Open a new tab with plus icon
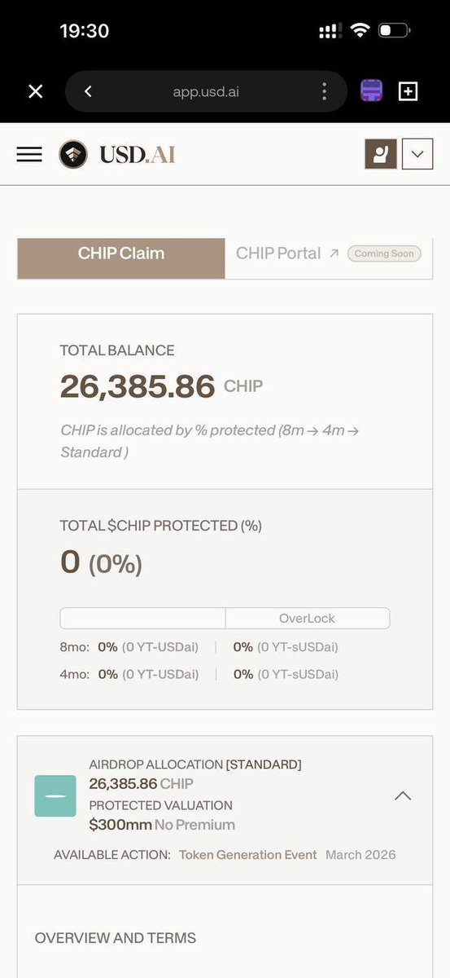 408,91
